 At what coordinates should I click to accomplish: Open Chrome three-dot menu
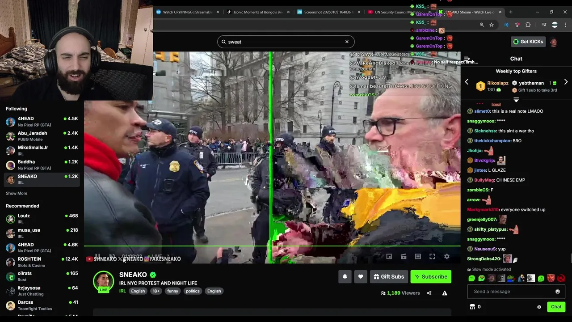[565, 25]
